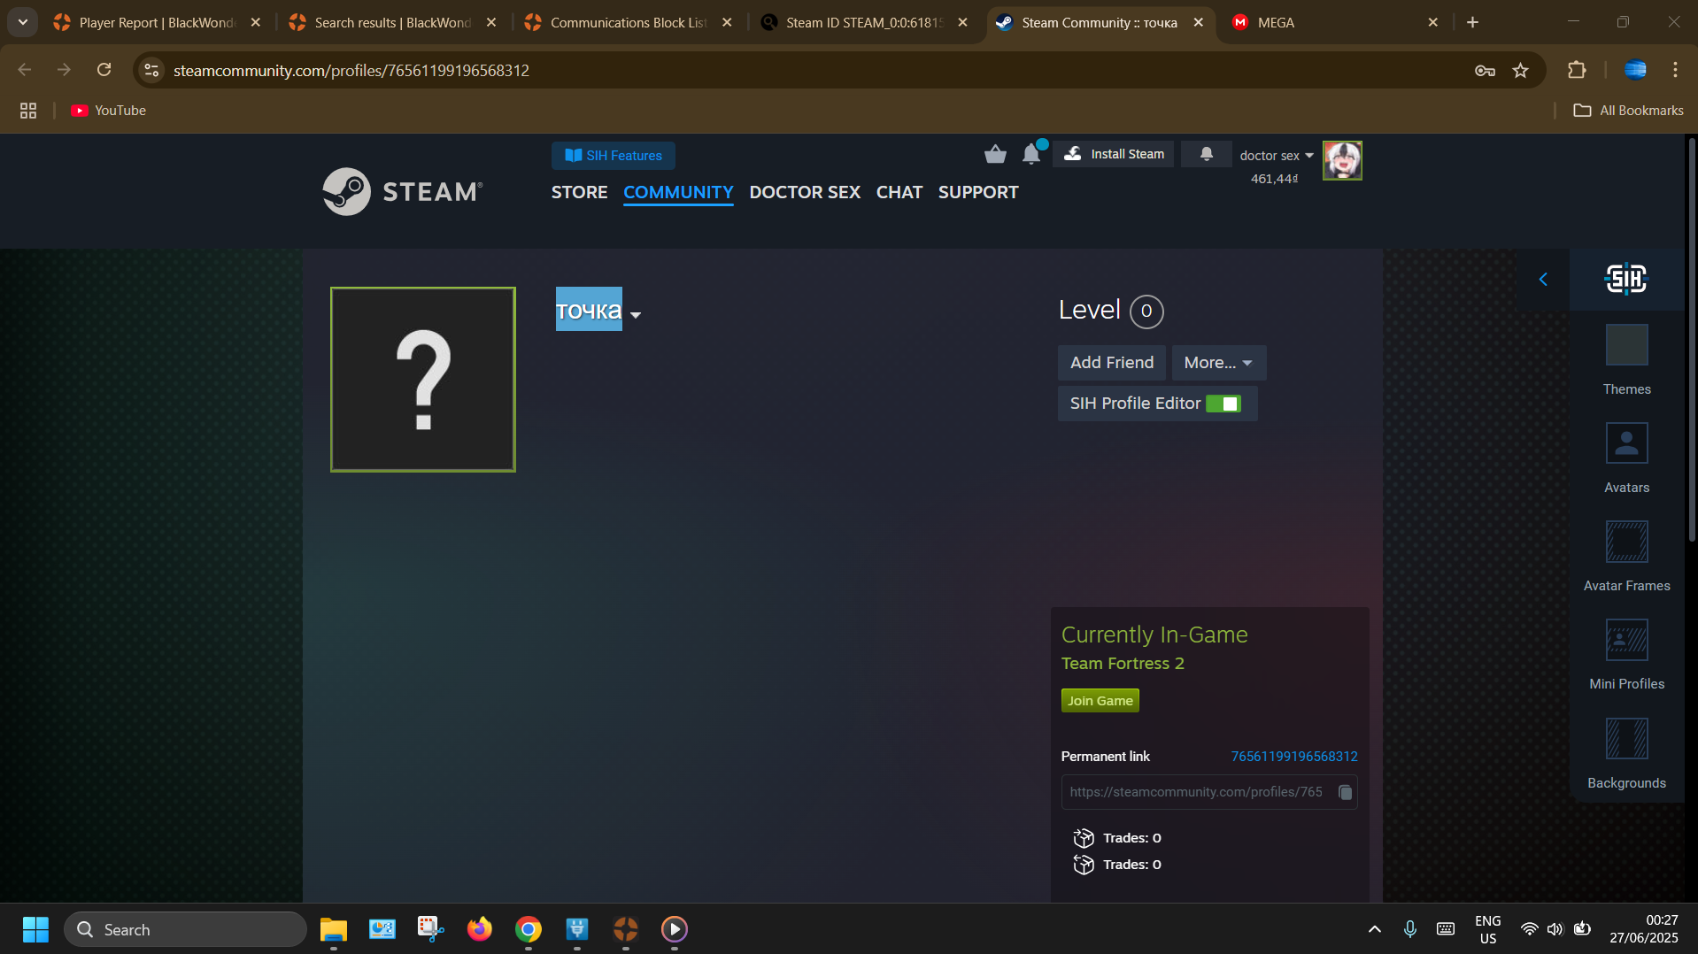
Task: Open the CHAT menu item
Action: (x=899, y=192)
